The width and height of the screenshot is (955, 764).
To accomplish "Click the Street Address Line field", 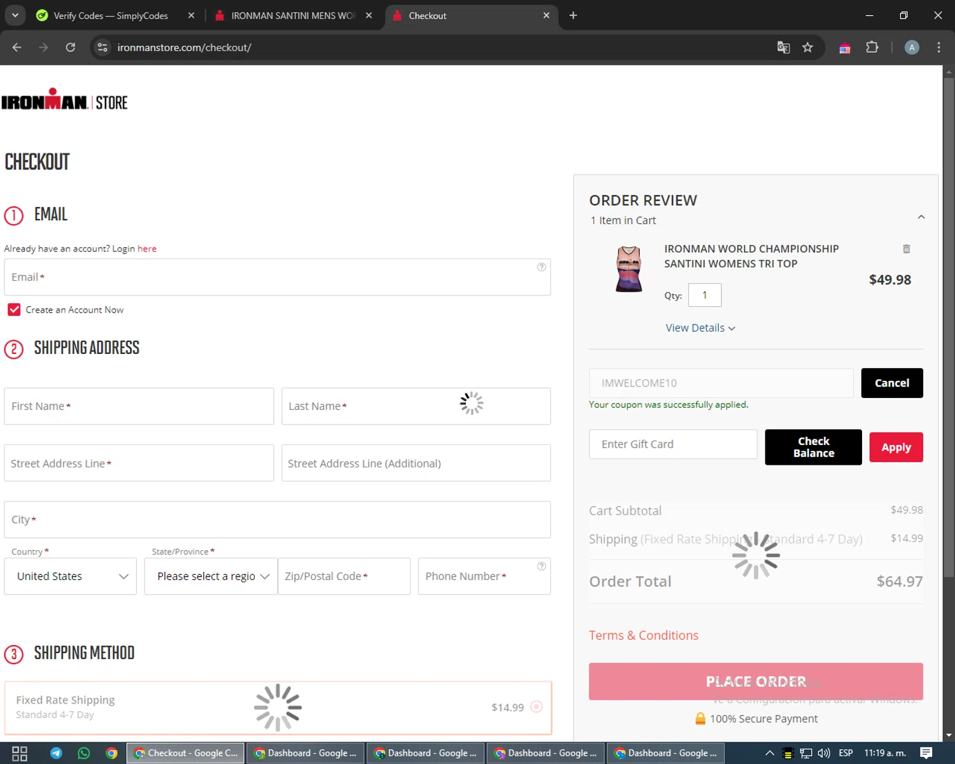I will pos(139,463).
